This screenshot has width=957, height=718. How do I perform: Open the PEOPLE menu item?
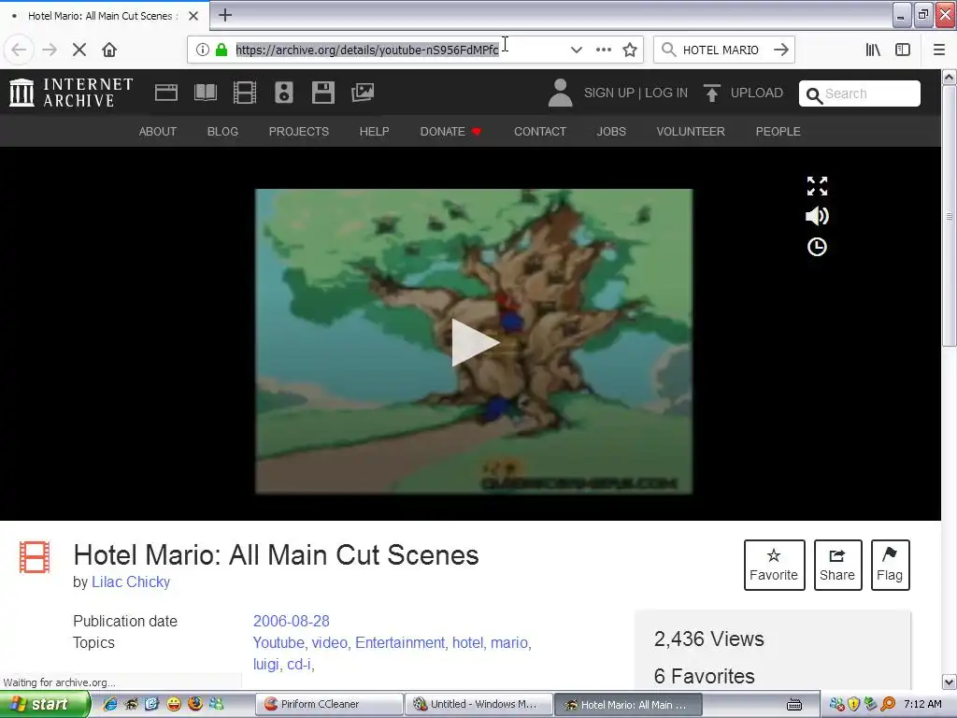(x=778, y=131)
